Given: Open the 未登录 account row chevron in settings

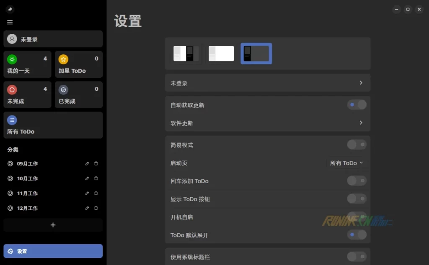Looking at the screenshot, I should [x=361, y=83].
